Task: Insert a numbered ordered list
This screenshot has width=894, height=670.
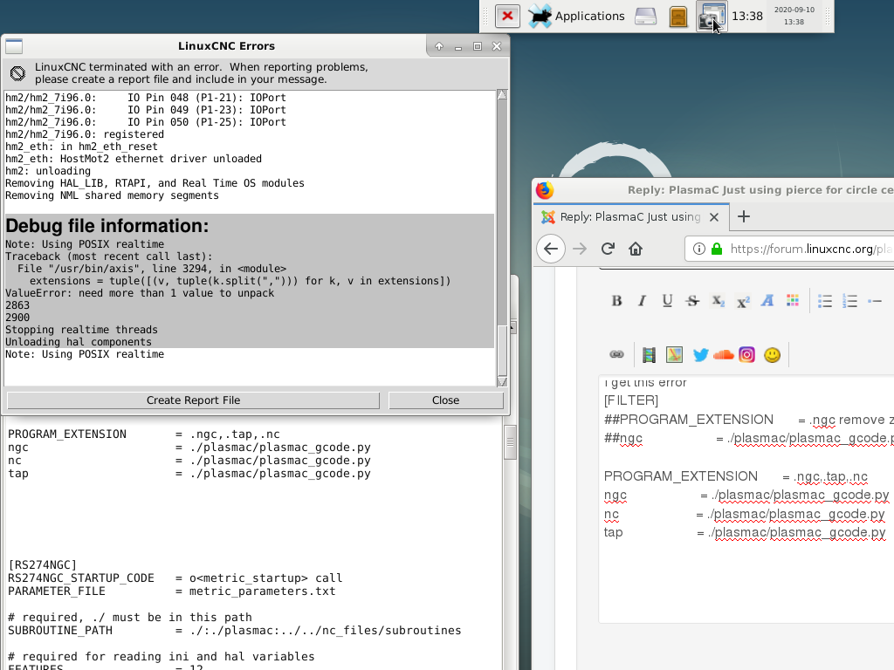Action: (849, 301)
